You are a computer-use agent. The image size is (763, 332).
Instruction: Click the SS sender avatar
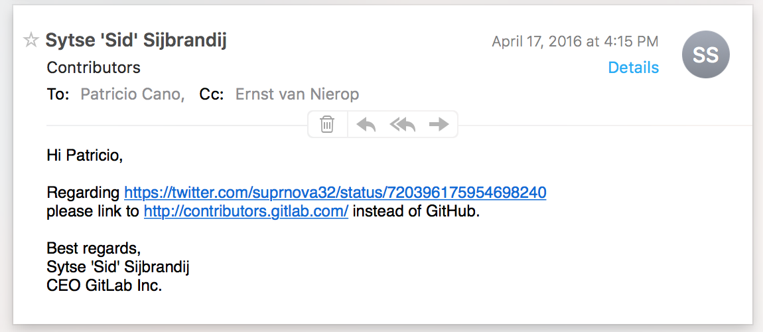point(705,55)
